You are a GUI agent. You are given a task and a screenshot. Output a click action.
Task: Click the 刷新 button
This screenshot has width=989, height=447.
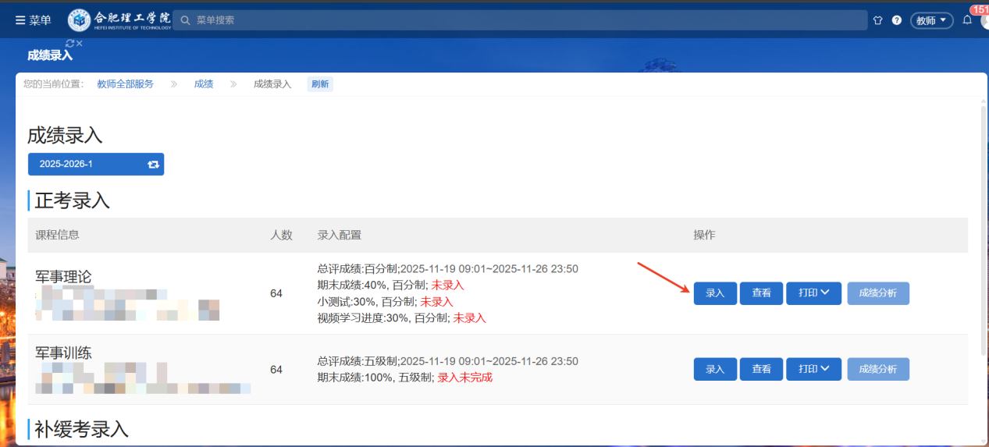[320, 84]
